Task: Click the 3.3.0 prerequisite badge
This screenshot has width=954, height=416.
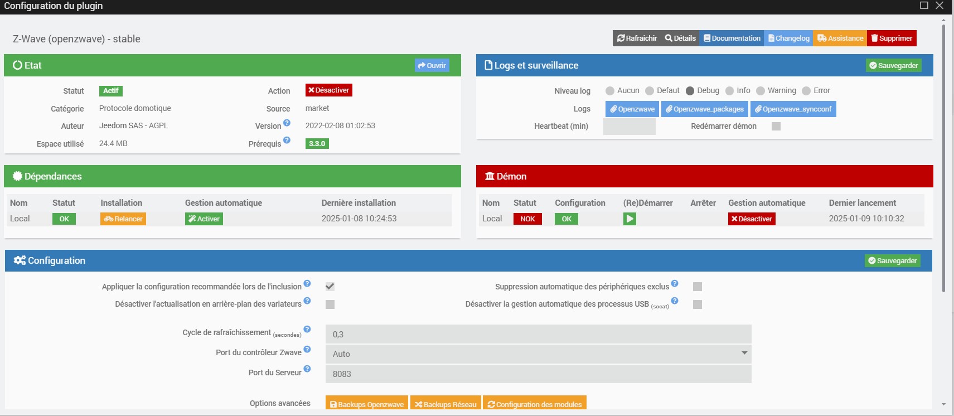Action: coord(317,143)
